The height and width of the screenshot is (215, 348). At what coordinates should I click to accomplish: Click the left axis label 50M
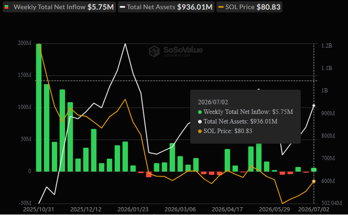point(26,139)
